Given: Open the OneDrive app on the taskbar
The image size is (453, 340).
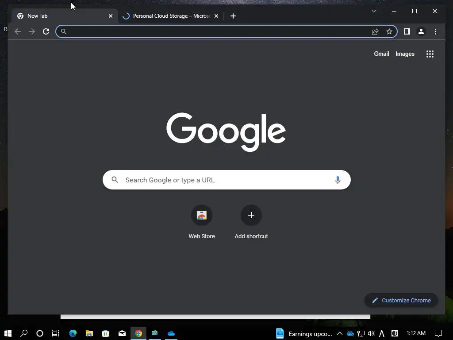Looking at the screenshot, I should pos(171,333).
